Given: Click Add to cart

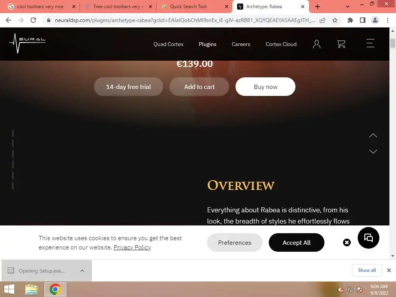Looking at the screenshot, I should (199, 87).
